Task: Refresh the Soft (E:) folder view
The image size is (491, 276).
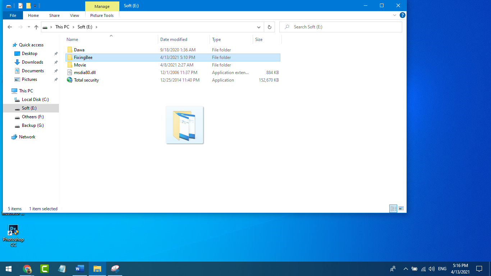Action: pyautogui.click(x=269, y=27)
